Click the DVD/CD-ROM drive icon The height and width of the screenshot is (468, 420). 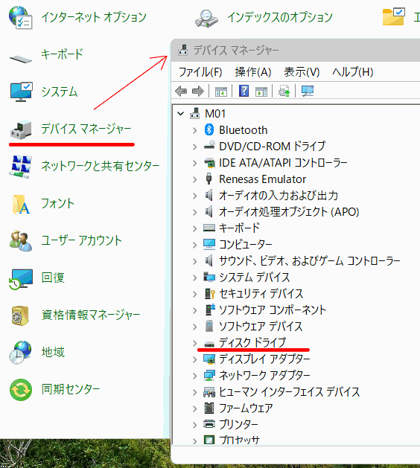(209, 145)
